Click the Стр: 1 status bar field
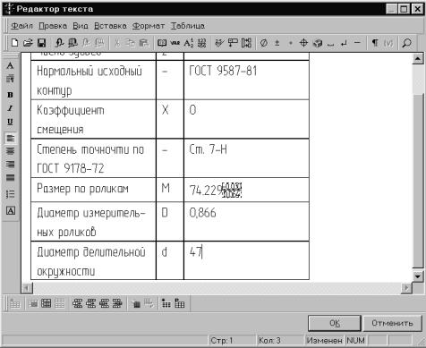Screen dimensions: 426x348 (x=232, y=340)
